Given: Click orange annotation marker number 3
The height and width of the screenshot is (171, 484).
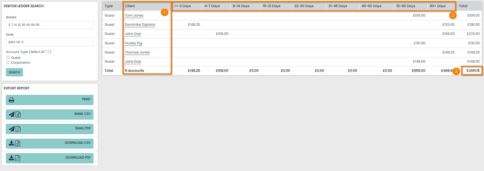Looking at the screenshot, I should [x=456, y=71].
